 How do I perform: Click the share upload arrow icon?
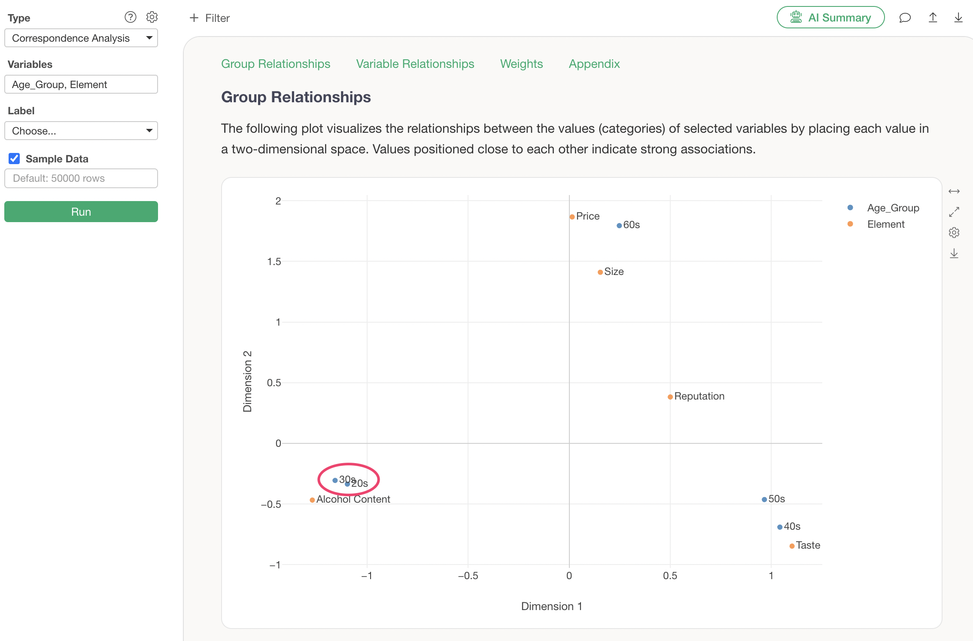(x=933, y=18)
